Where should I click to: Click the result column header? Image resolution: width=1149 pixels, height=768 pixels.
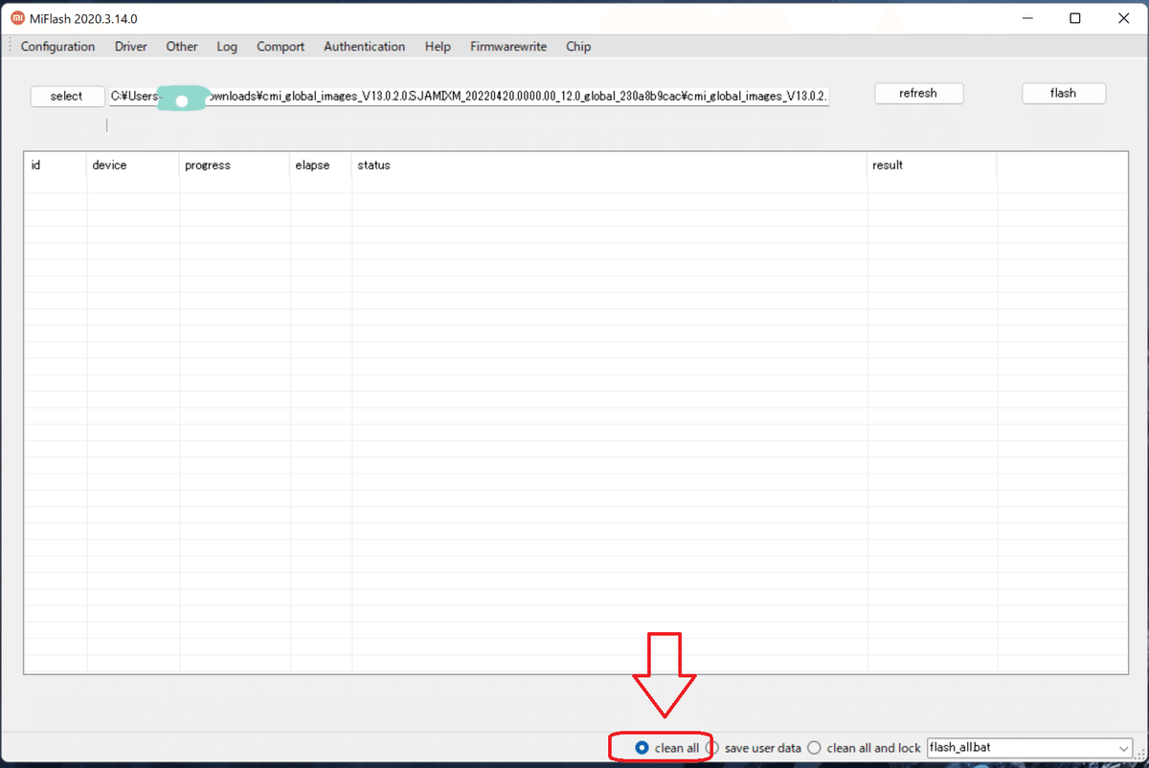(x=932, y=165)
